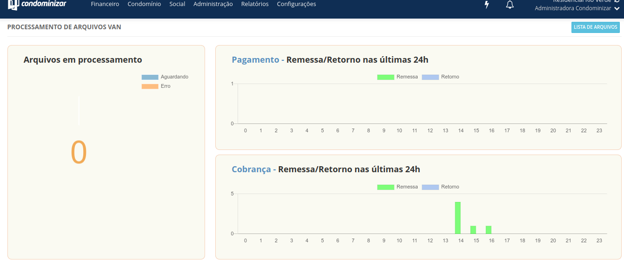Click the orange 0 processing count
624x266 pixels.
click(79, 153)
